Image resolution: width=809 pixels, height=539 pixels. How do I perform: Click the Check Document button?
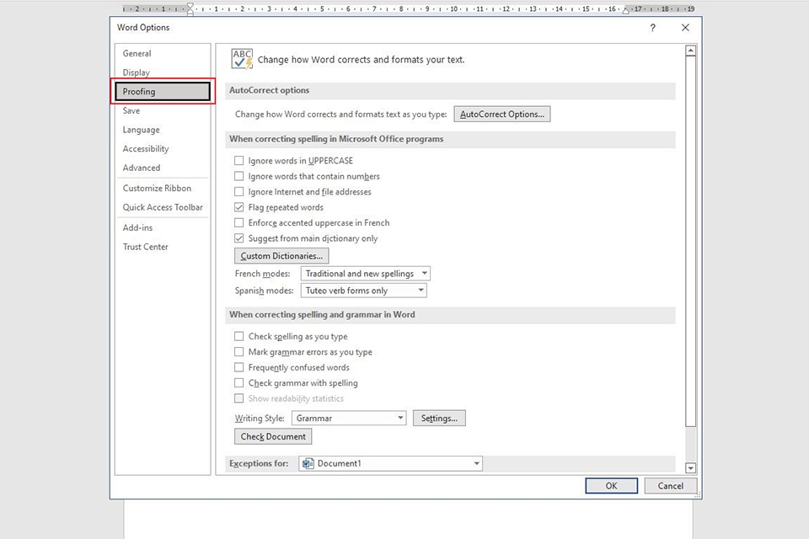[273, 436]
